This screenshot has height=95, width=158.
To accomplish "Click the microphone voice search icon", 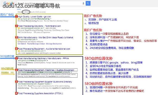I will tap(83, 3).
